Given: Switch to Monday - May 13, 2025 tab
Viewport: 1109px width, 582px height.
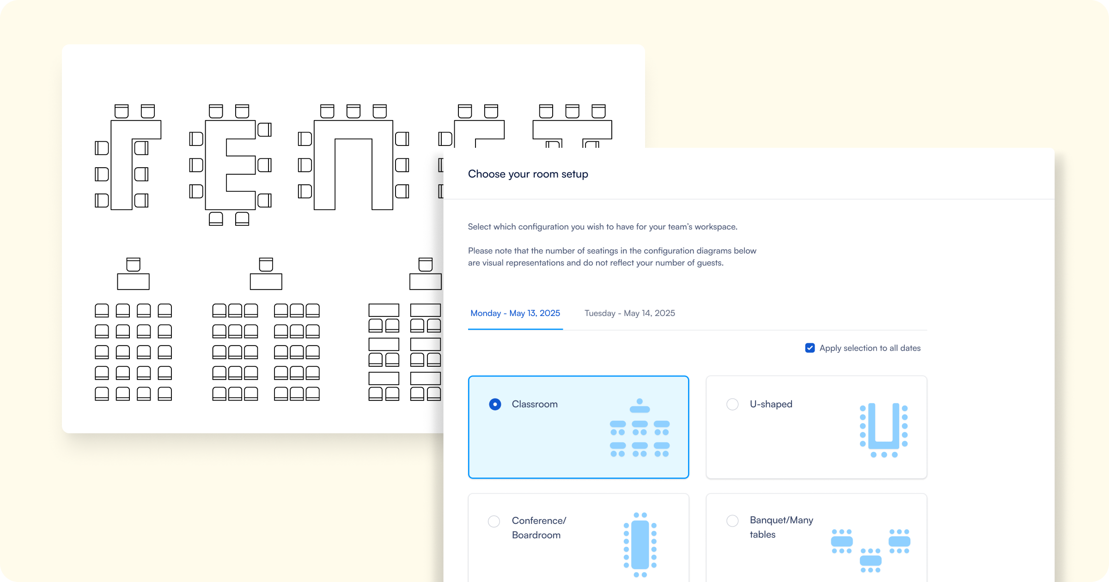Looking at the screenshot, I should pos(515,313).
